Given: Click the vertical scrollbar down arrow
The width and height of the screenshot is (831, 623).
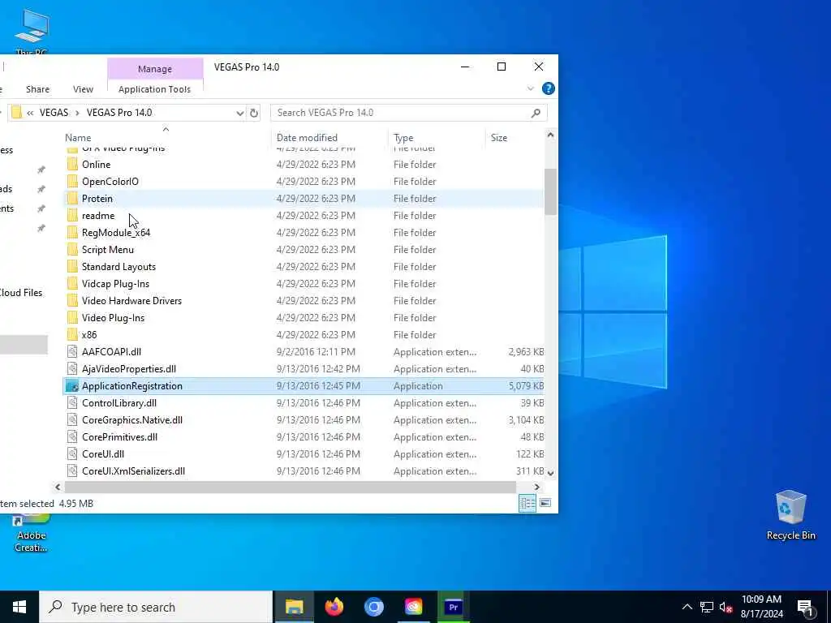Looking at the screenshot, I should [x=550, y=473].
